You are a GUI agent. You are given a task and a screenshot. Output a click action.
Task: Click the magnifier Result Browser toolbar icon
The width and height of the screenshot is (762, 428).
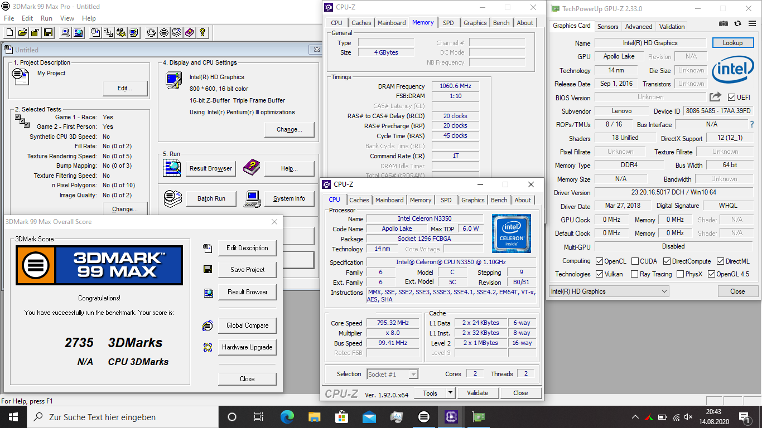(x=78, y=32)
